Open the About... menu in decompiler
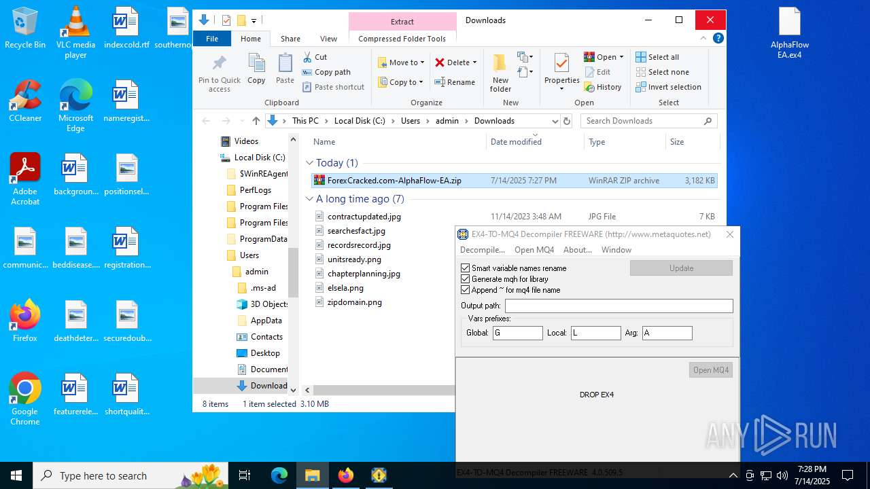870x489 pixels. pyautogui.click(x=578, y=250)
